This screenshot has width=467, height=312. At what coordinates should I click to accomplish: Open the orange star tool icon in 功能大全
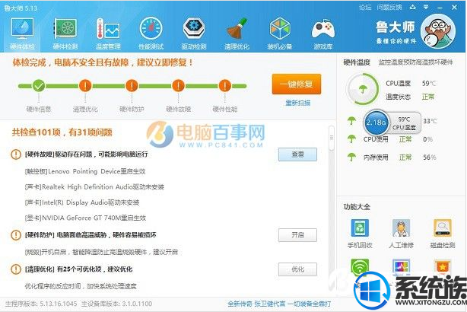(x=443, y=266)
